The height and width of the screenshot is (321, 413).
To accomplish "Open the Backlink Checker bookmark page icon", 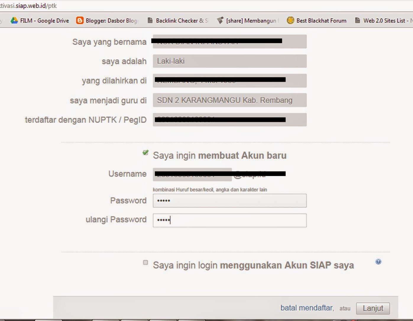I will click(x=150, y=20).
